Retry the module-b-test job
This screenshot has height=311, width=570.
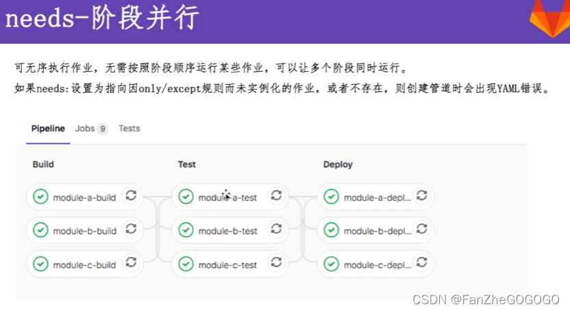pos(276,229)
